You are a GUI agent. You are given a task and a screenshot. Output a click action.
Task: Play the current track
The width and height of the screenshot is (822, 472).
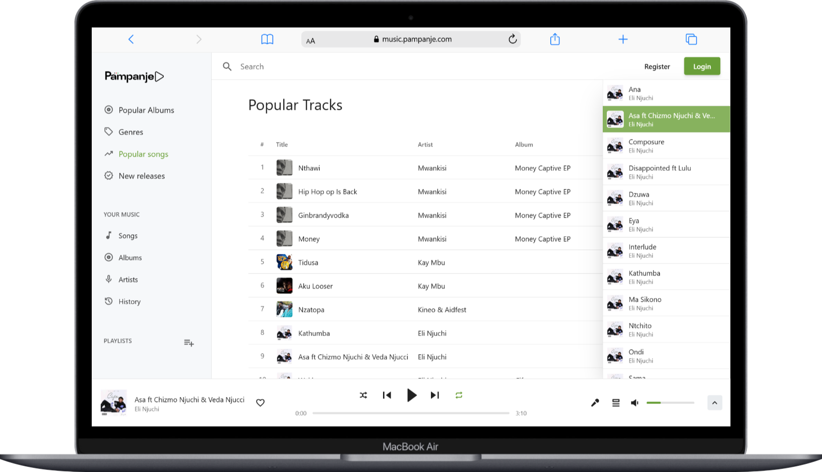coord(411,395)
